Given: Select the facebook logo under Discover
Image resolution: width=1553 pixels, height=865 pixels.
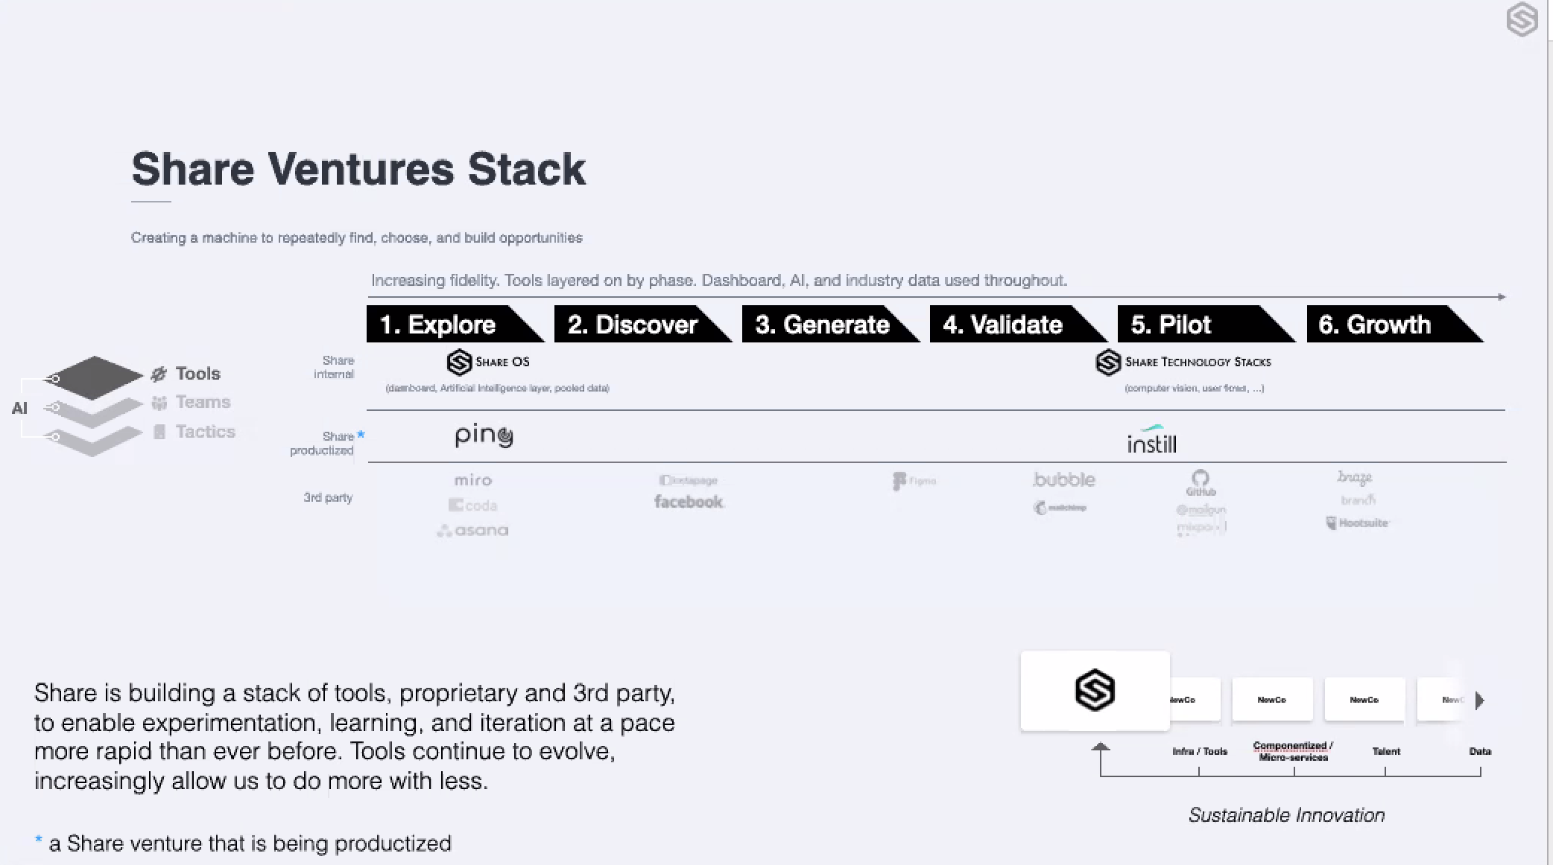Looking at the screenshot, I should pos(689,502).
